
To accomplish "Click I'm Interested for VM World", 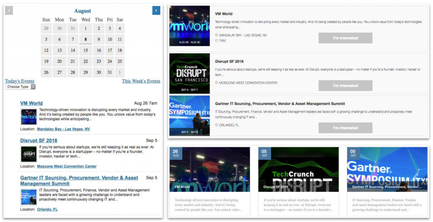I will coord(345,38).
